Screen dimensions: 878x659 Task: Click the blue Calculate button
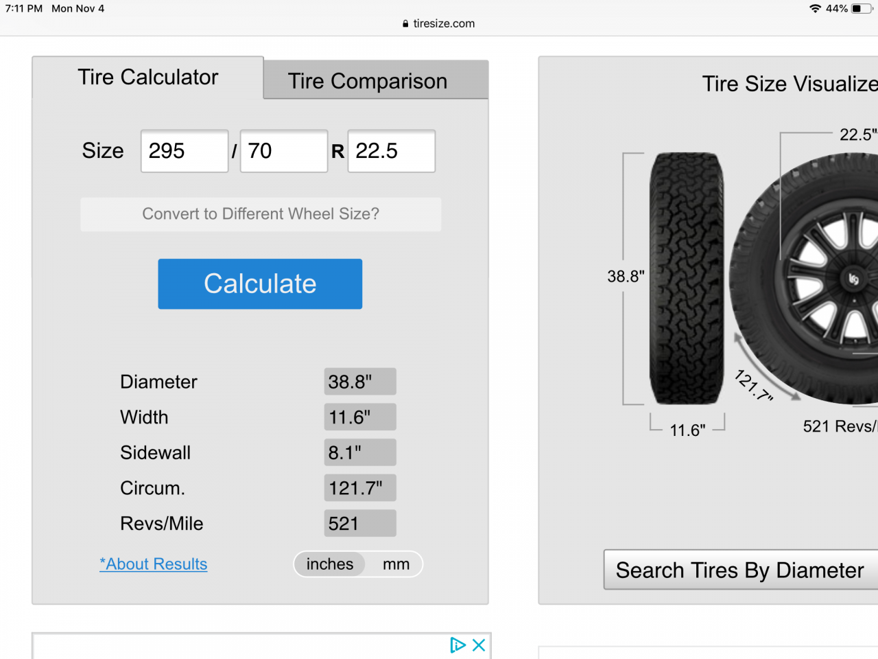click(260, 284)
